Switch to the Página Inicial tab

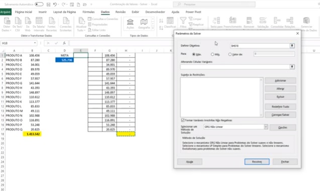click(x=24, y=12)
